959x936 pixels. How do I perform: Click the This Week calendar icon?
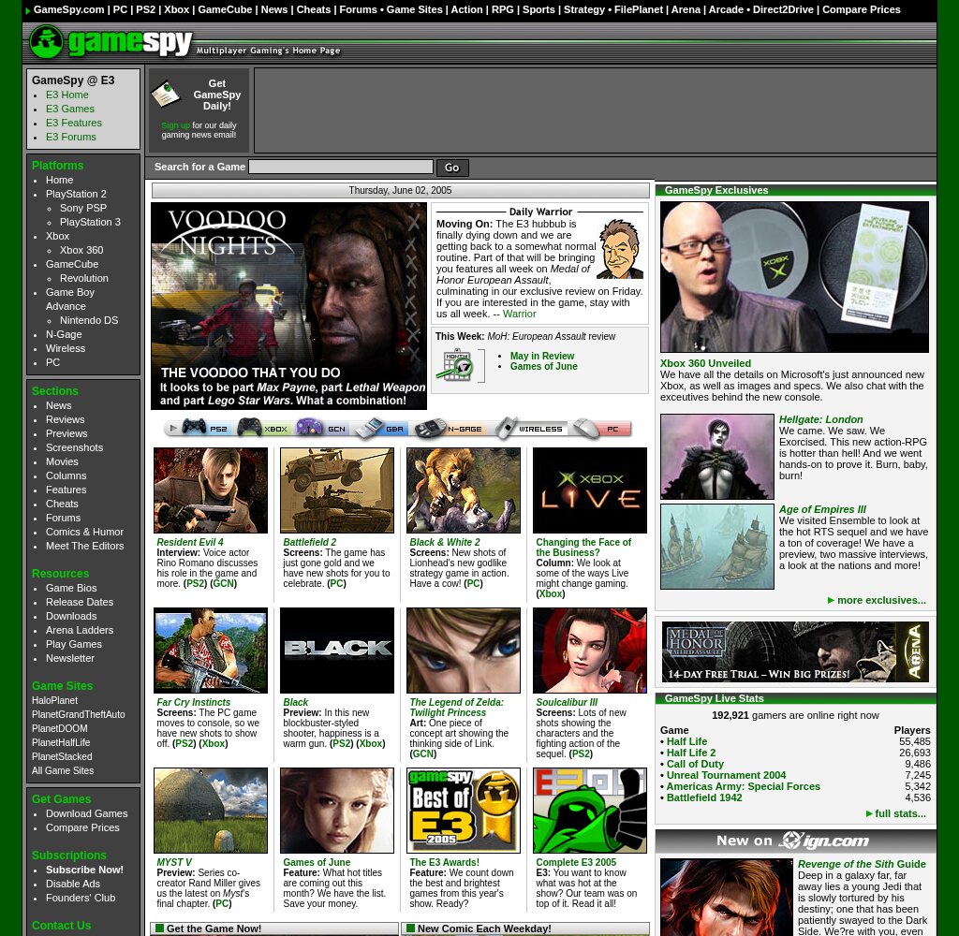[455, 365]
